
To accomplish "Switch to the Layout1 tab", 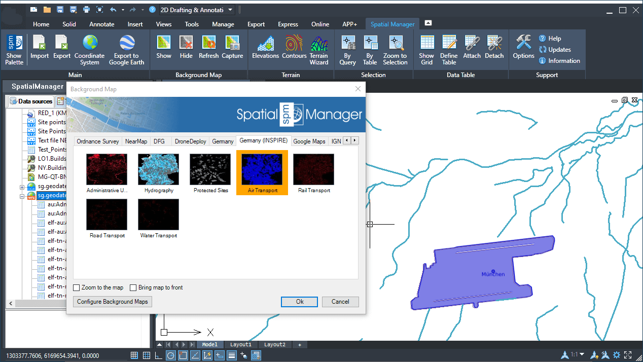I will tap(241, 345).
